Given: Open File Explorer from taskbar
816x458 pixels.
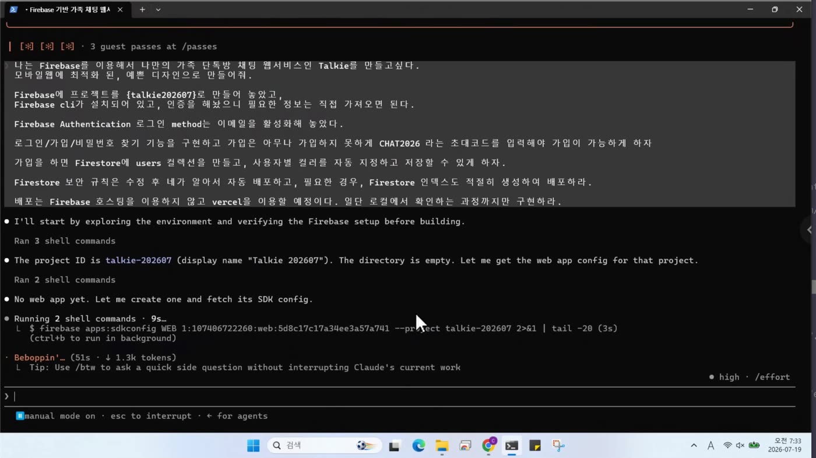Looking at the screenshot, I should [442, 446].
